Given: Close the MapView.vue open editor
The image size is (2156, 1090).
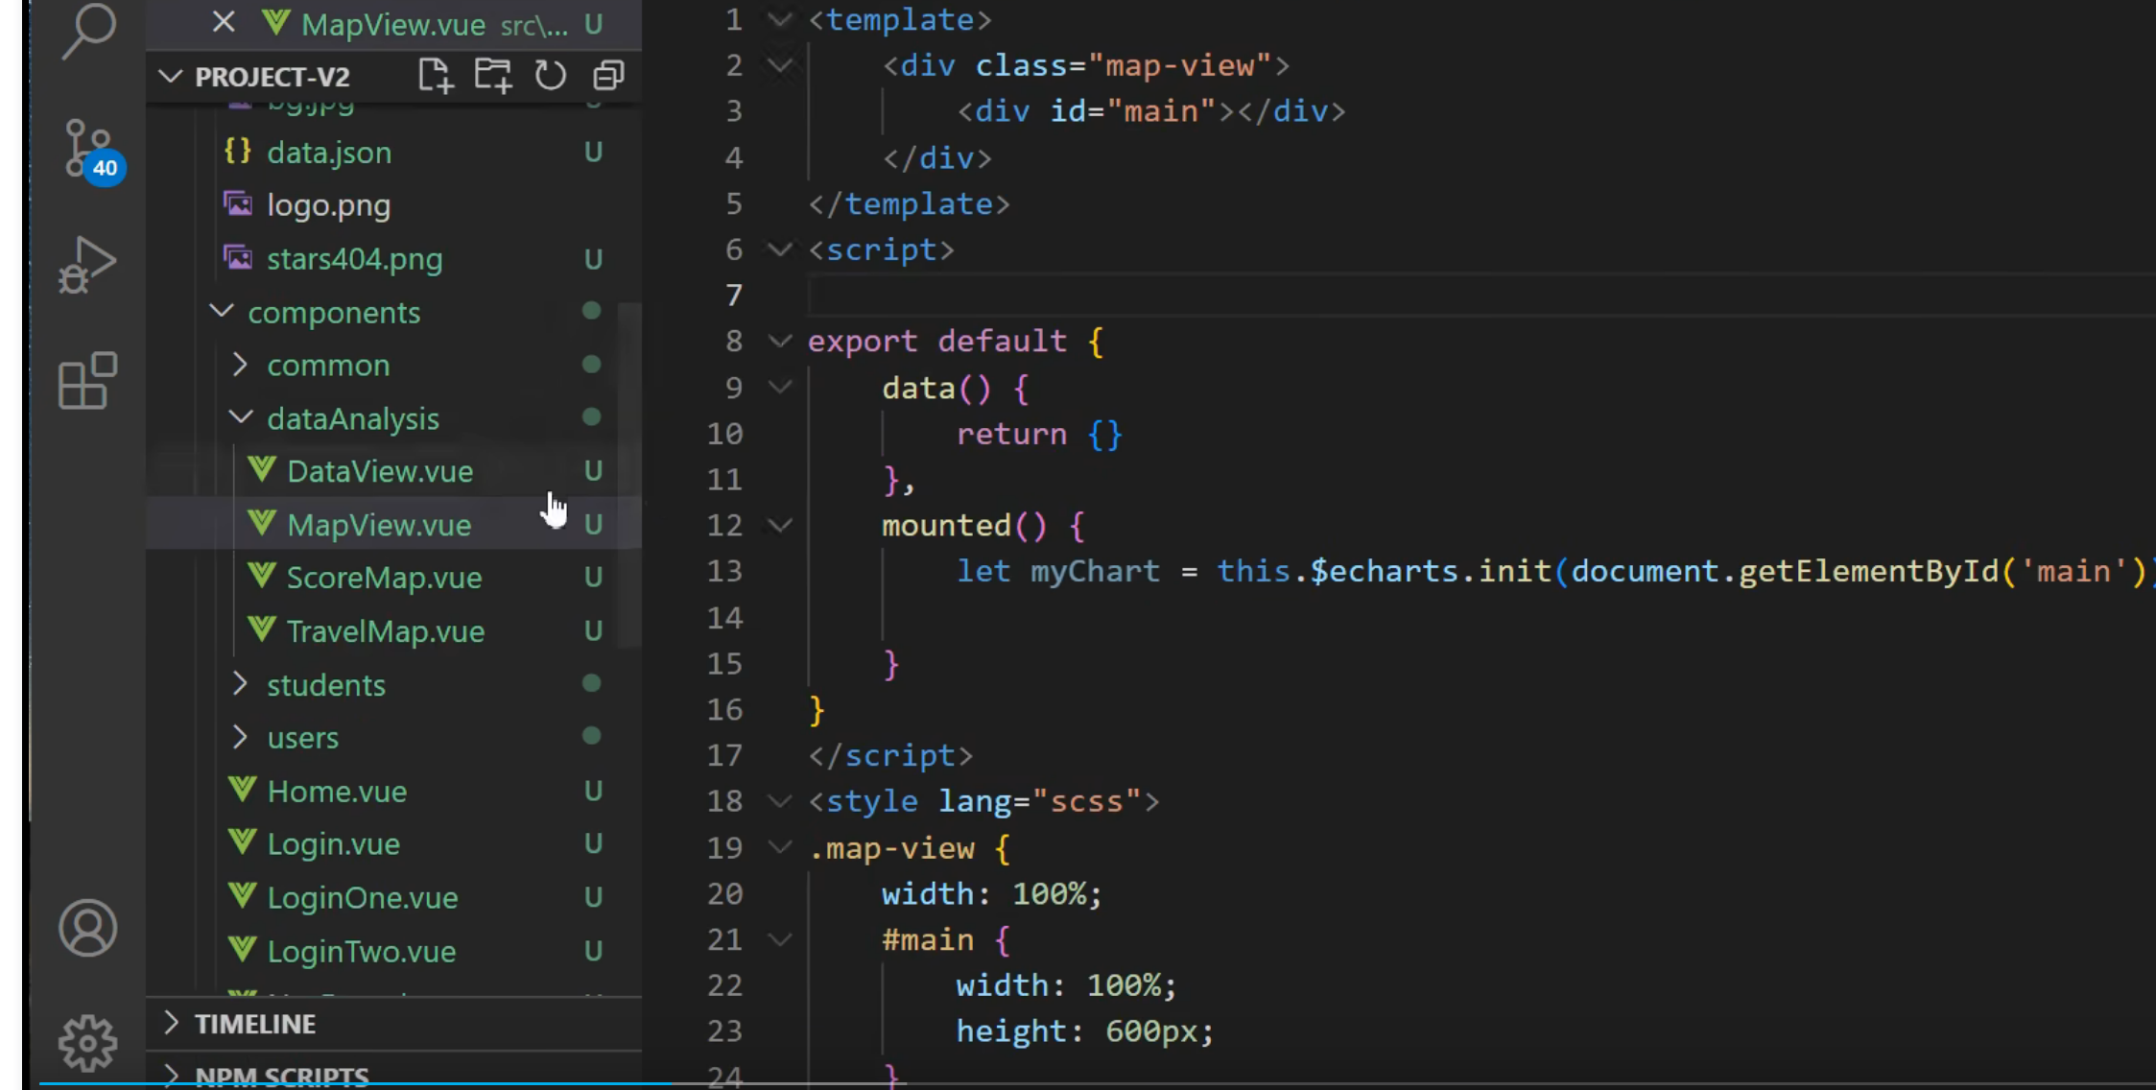Looking at the screenshot, I should pos(224,22).
